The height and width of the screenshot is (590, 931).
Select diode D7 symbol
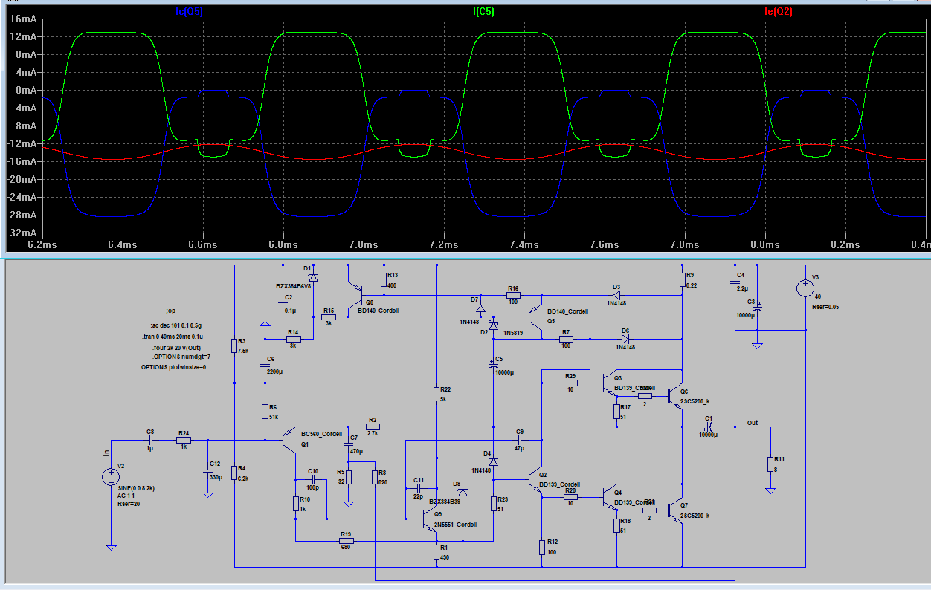[480, 307]
